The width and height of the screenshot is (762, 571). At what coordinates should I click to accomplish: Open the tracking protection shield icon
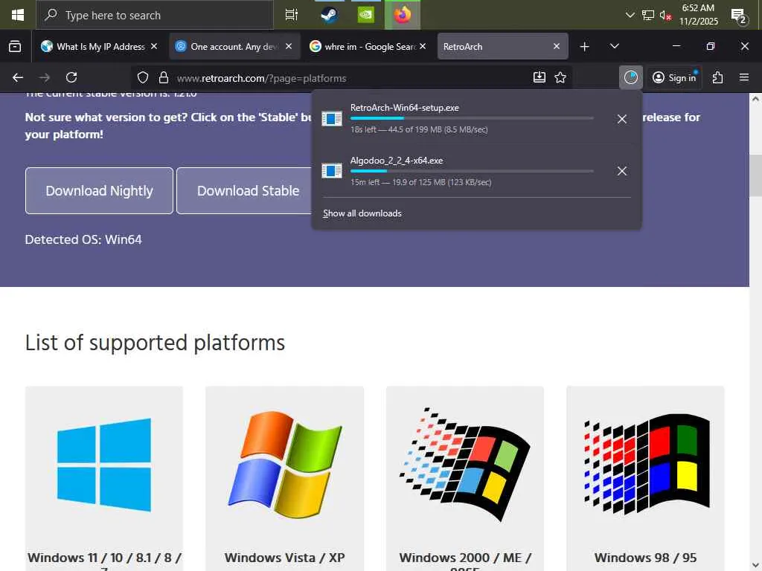click(x=142, y=77)
